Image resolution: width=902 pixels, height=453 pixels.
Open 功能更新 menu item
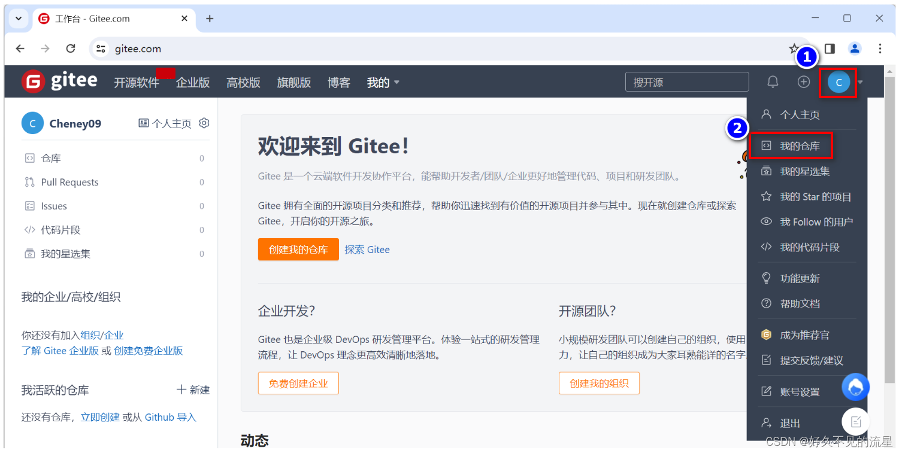[x=807, y=278]
